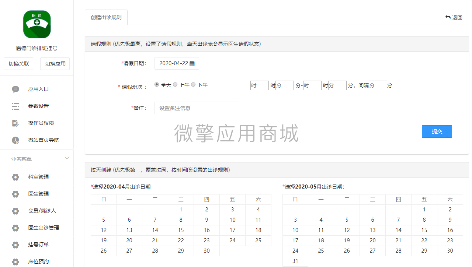Click the 间隔 interval minutes input
Image resolution: width=472 pixels, height=267 pixels.
(x=378, y=85)
